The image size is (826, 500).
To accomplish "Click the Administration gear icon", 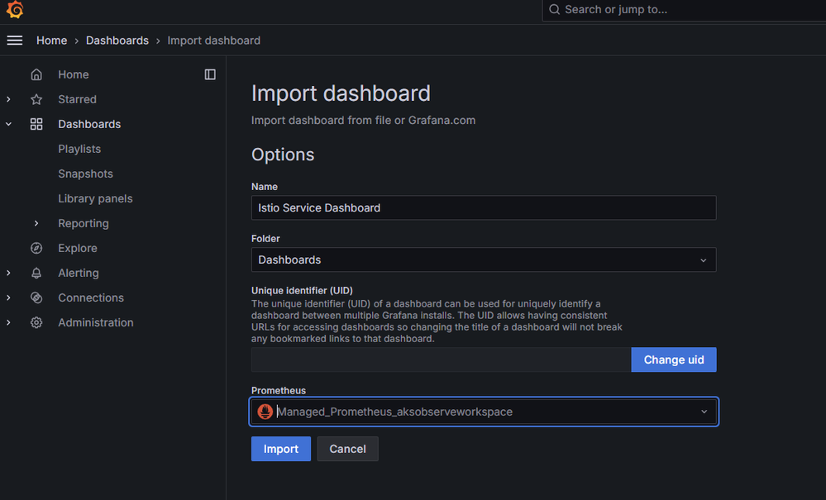I will click(36, 322).
